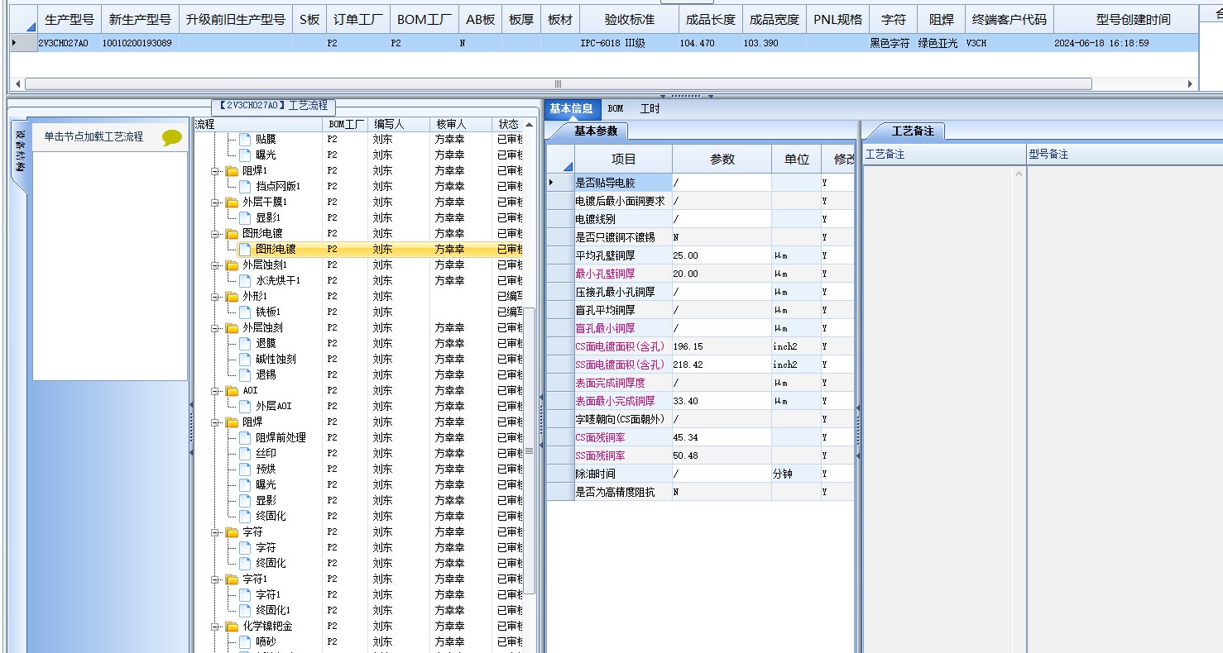Click the folder icon of 化学镍钯金

coord(232,626)
